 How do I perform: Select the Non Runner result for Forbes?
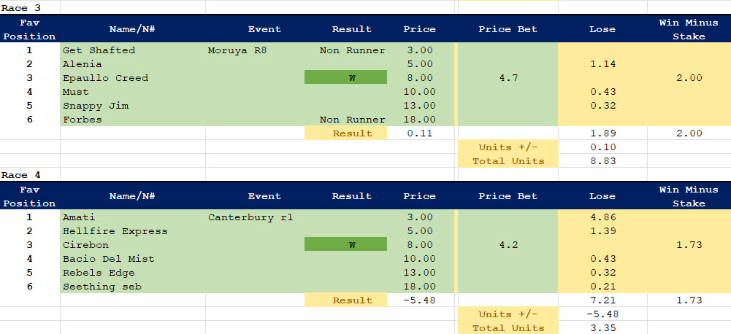[x=352, y=120]
